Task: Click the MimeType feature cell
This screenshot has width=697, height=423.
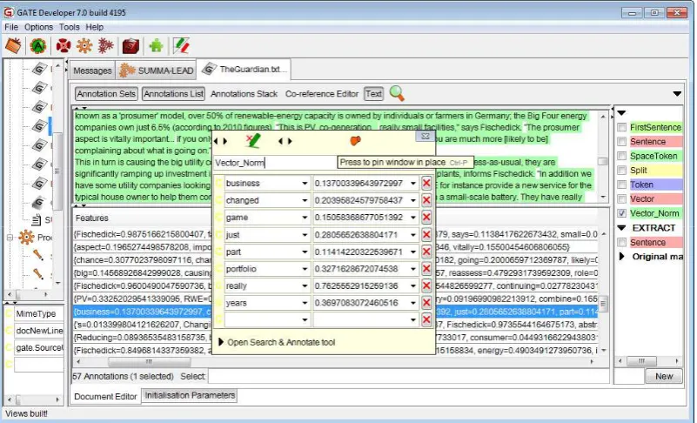Action: coord(38,314)
